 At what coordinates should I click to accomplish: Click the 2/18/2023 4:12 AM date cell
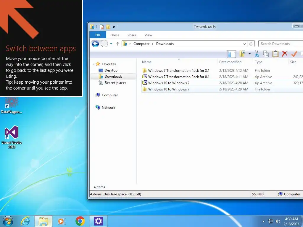(x=234, y=70)
